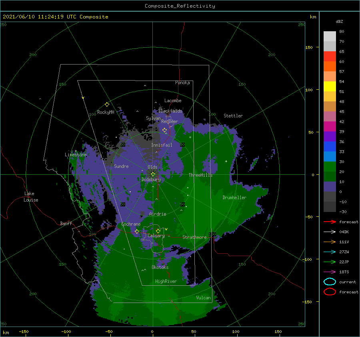
Task: Click the magenta 18TS arrow icon
Action: pos(330,272)
